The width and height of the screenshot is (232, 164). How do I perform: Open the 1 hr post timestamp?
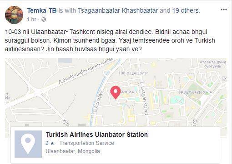pyautogui.click(x=31, y=19)
